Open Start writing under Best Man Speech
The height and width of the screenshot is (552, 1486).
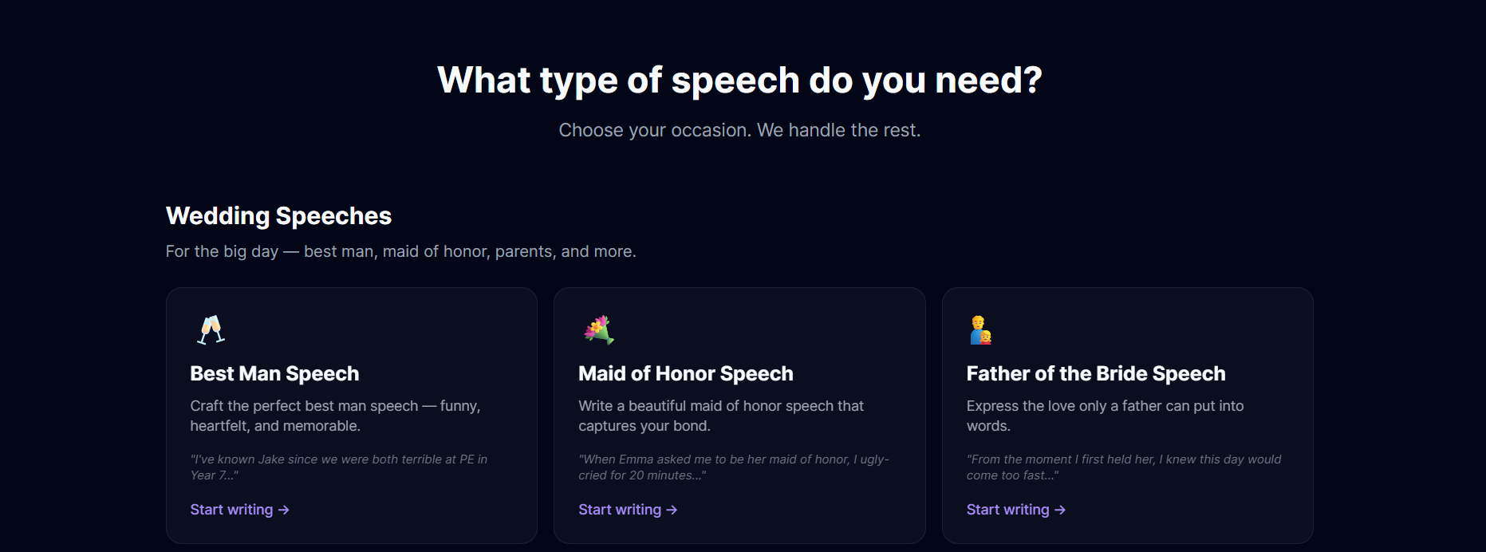[239, 509]
